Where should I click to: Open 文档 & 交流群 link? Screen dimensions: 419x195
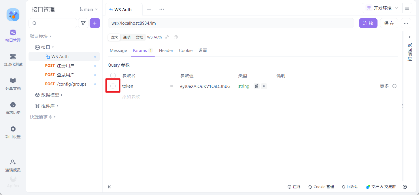coord(381,187)
